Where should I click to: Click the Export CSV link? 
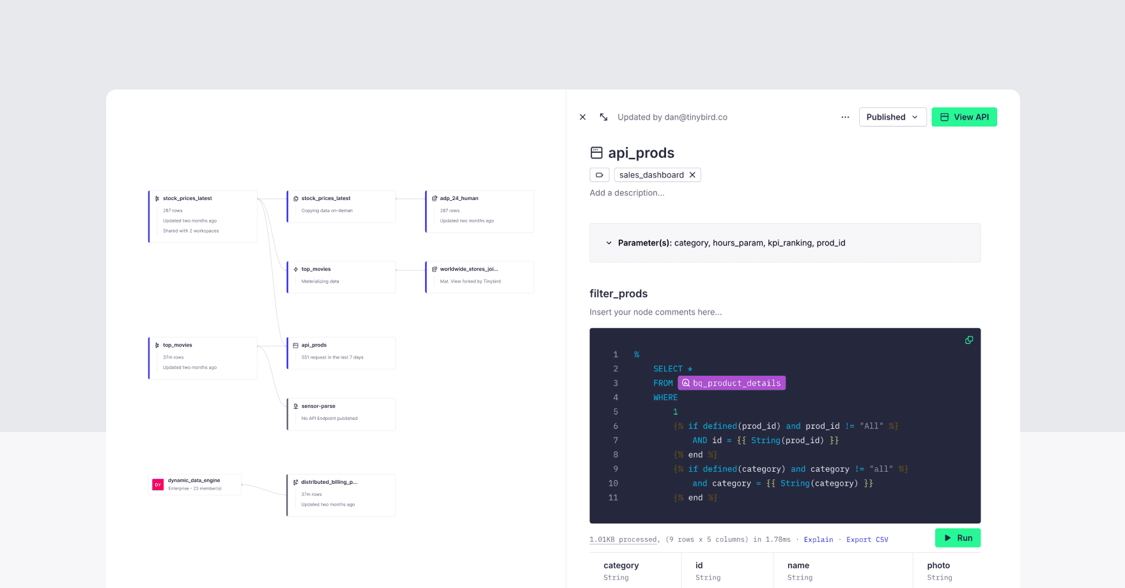(x=867, y=539)
